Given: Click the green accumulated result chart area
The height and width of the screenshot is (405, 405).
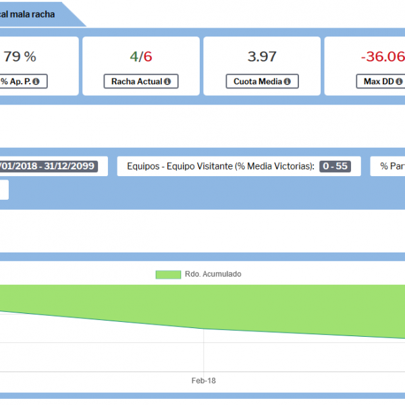Looking at the screenshot, I should [202, 304].
